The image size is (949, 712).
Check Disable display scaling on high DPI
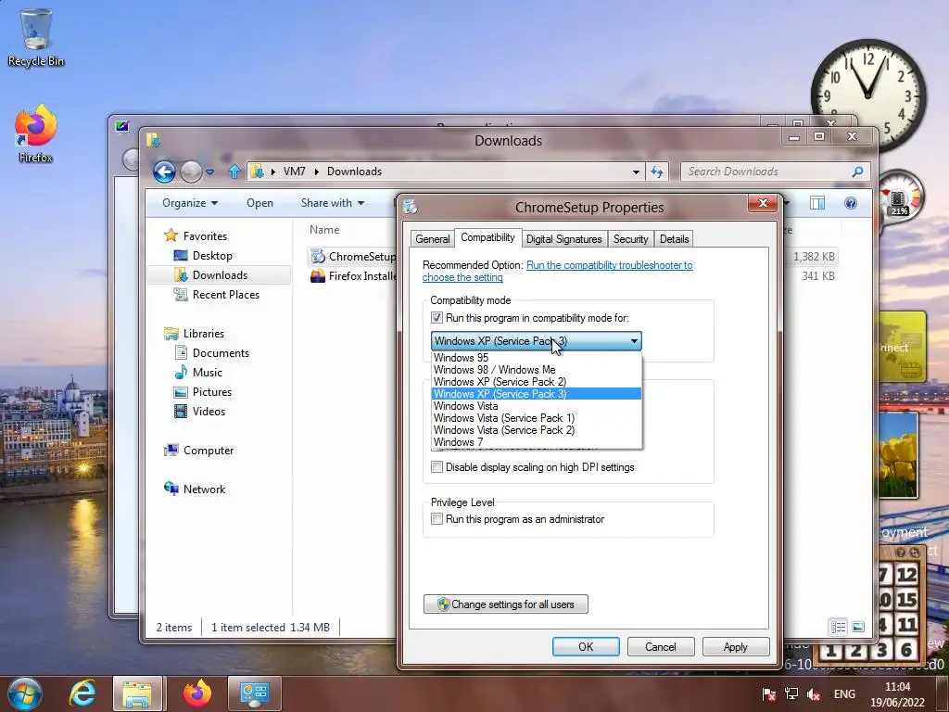coord(437,467)
